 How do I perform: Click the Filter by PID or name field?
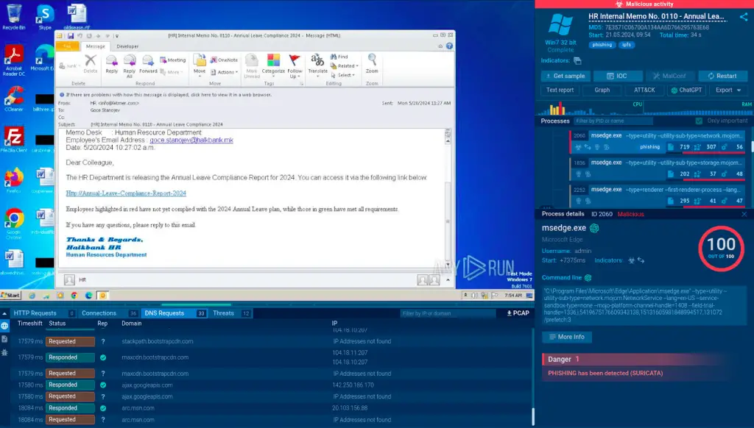pyautogui.click(x=613, y=121)
